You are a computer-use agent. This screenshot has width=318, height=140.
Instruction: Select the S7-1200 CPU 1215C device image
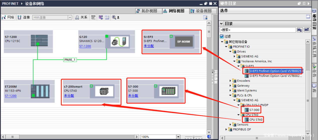click(x=39, y=40)
